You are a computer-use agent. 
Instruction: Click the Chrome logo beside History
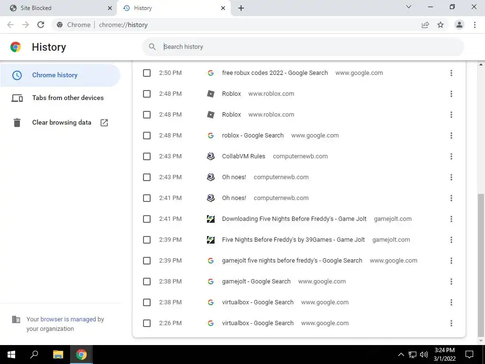16,47
